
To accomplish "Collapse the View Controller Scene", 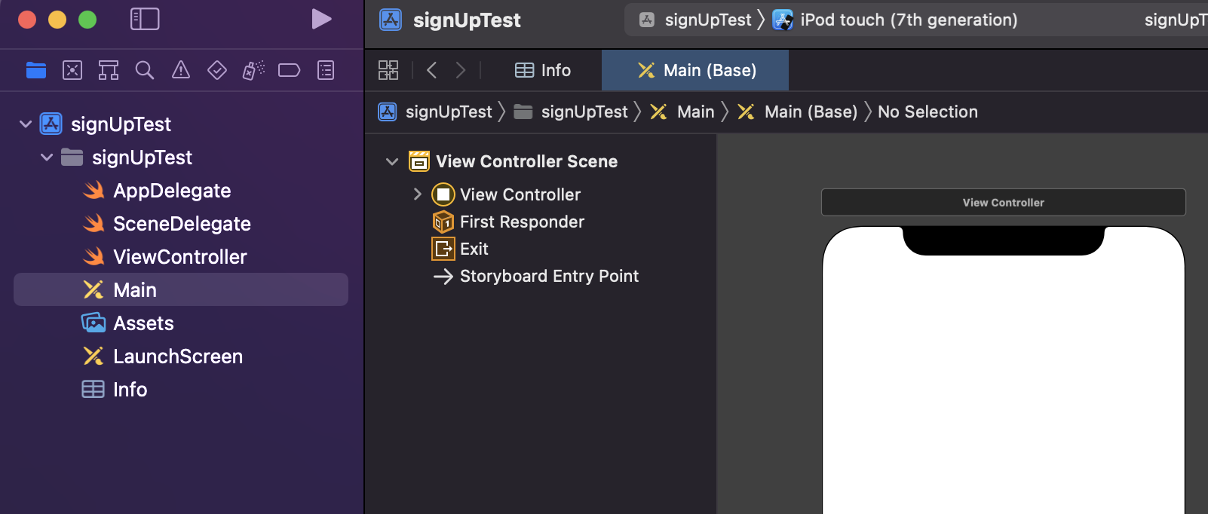I will pyautogui.click(x=392, y=161).
